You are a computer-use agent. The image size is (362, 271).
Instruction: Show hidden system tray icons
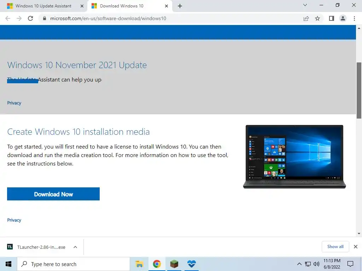coord(299,264)
